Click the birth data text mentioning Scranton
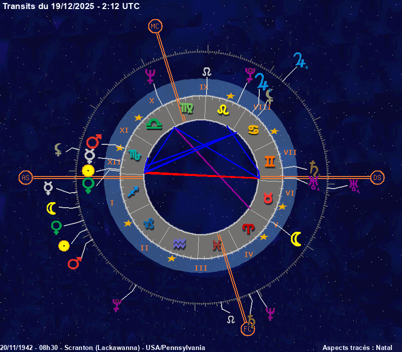 [x=103, y=347]
